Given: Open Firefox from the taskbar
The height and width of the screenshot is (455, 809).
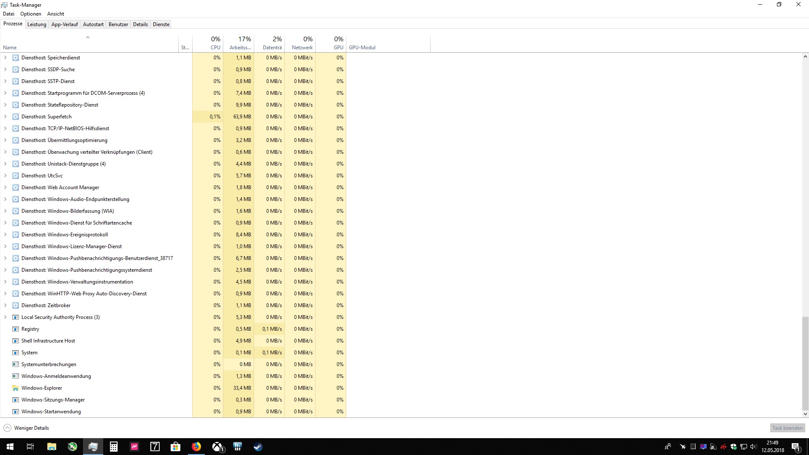Looking at the screenshot, I should pyautogui.click(x=196, y=447).
